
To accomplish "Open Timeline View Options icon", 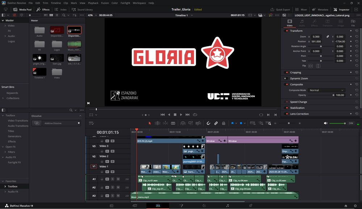I will [x=91, y=123].
